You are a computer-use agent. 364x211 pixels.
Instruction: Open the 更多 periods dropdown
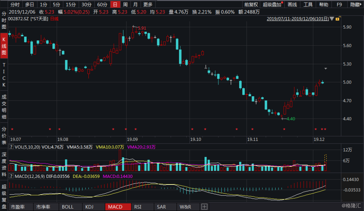[148, 5]
